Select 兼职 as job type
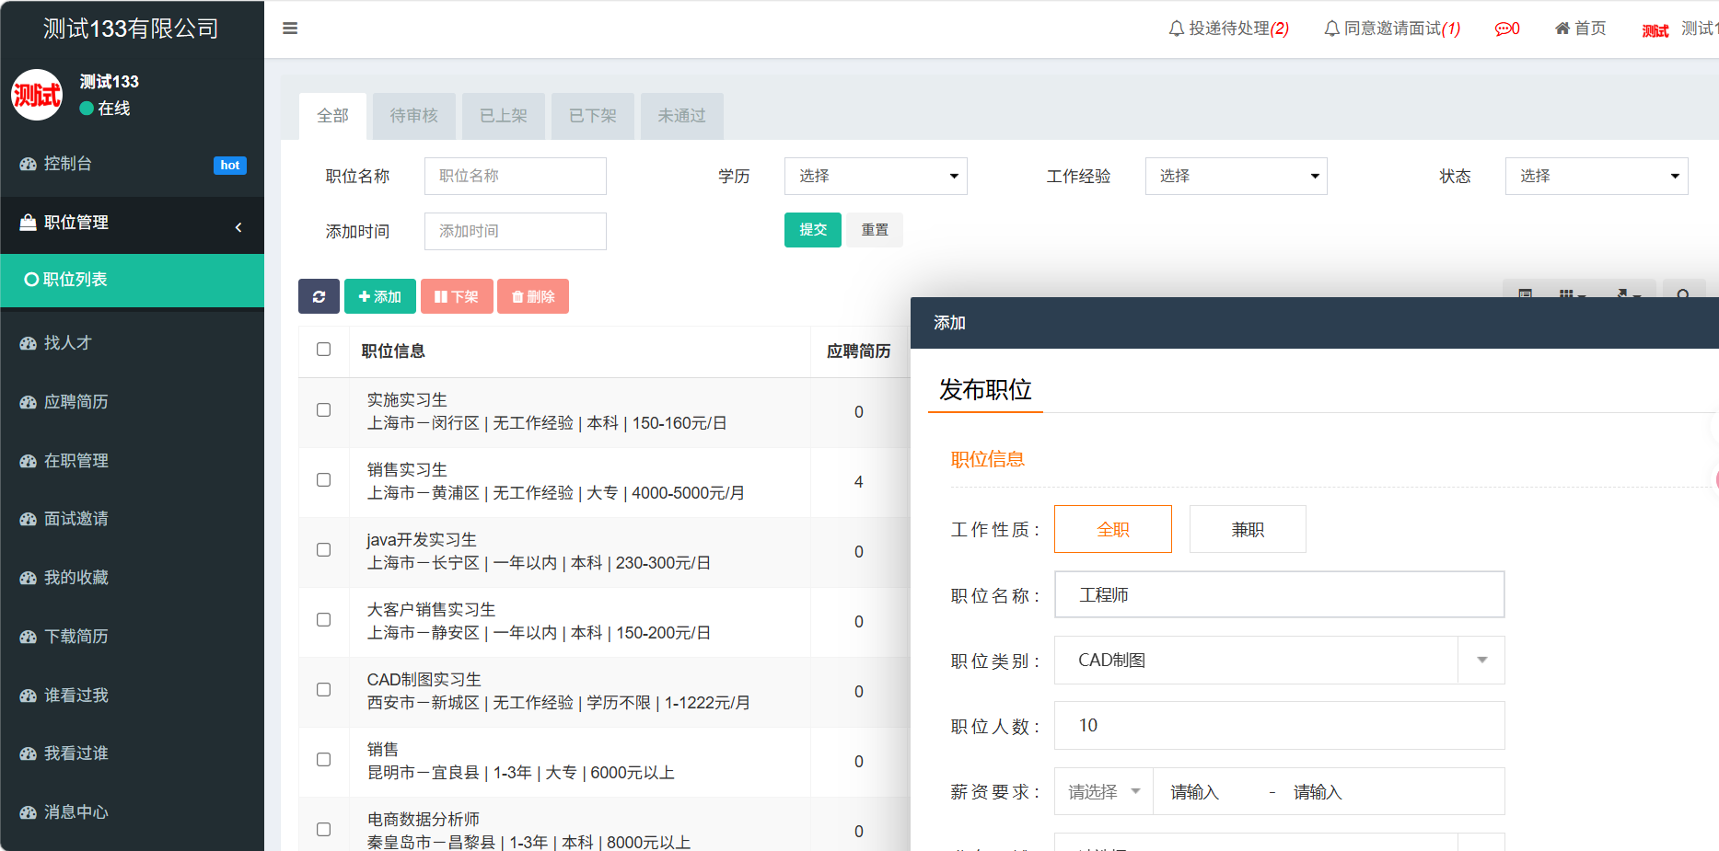Image resolution: width=1719 pixels, height=851 pixels. pyautogui.click(x=1247, y=529)
